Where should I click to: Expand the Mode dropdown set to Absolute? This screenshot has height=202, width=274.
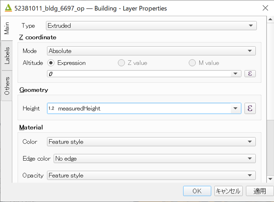pyautogui.click(x=151, y=51)
